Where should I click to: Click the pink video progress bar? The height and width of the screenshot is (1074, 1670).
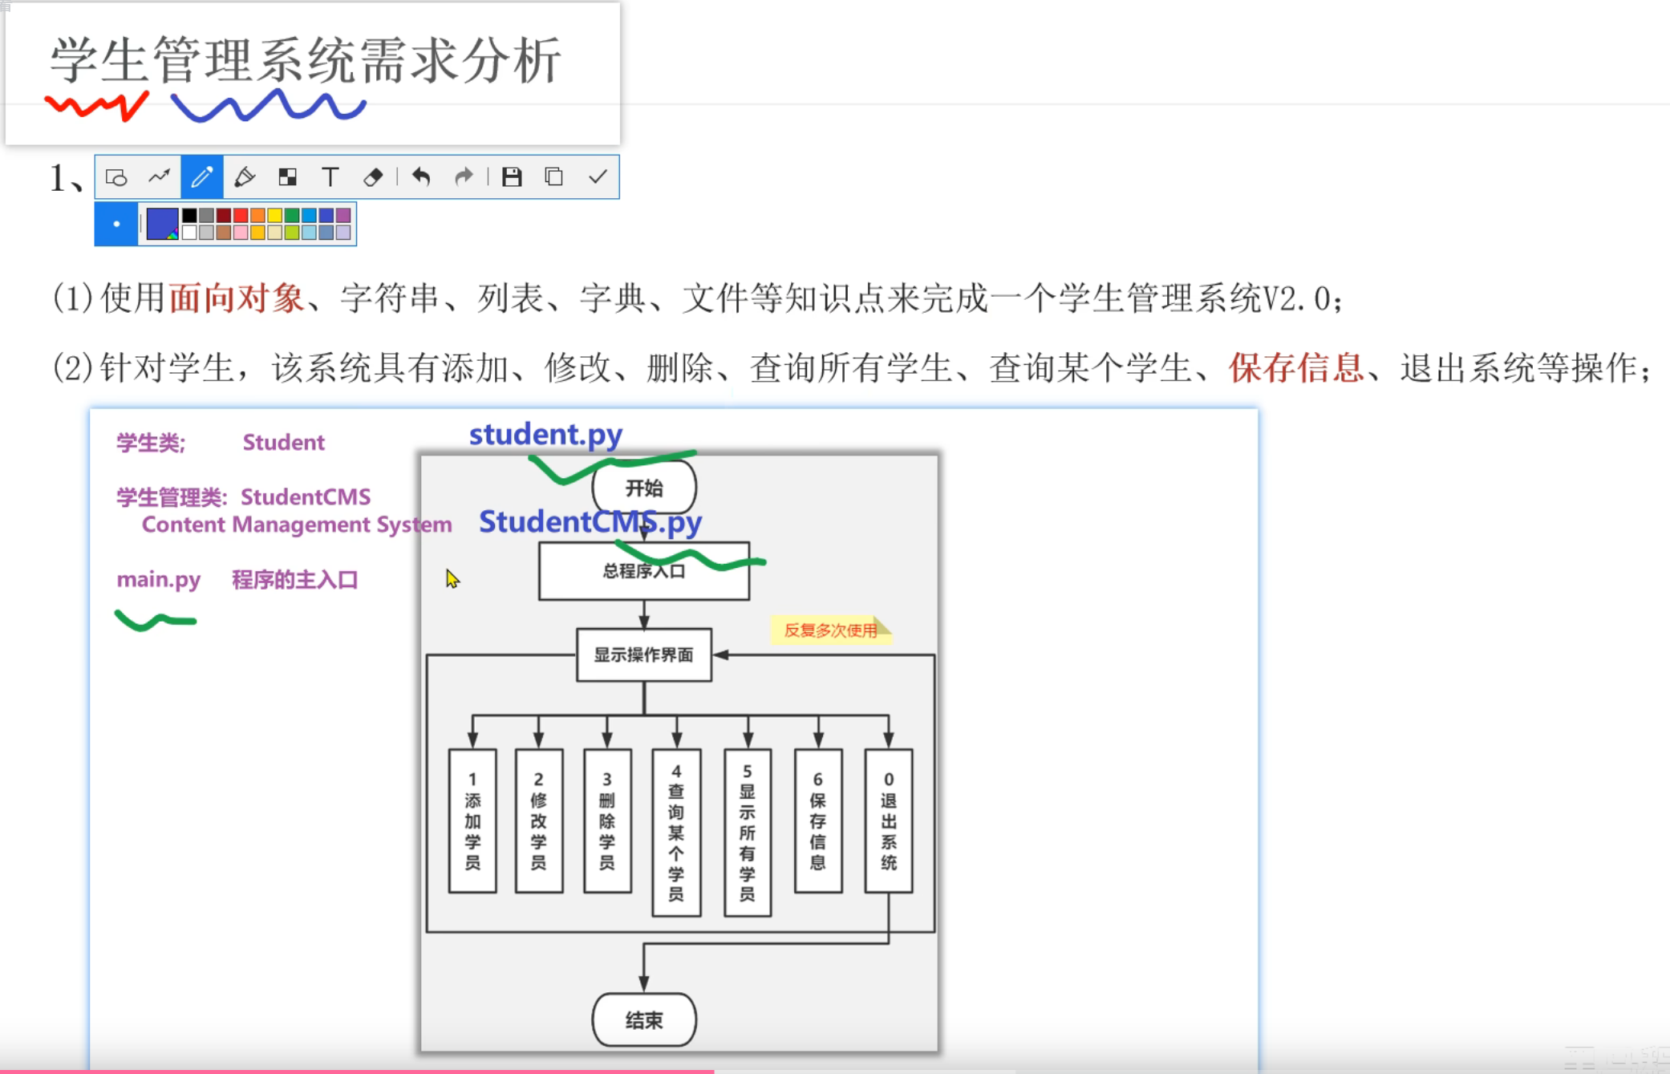[x=357, y=1071]
